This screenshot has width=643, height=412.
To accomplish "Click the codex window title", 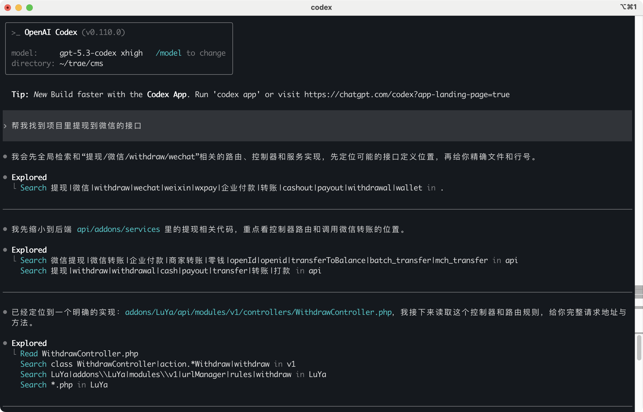I will click(x=321, y=7).
